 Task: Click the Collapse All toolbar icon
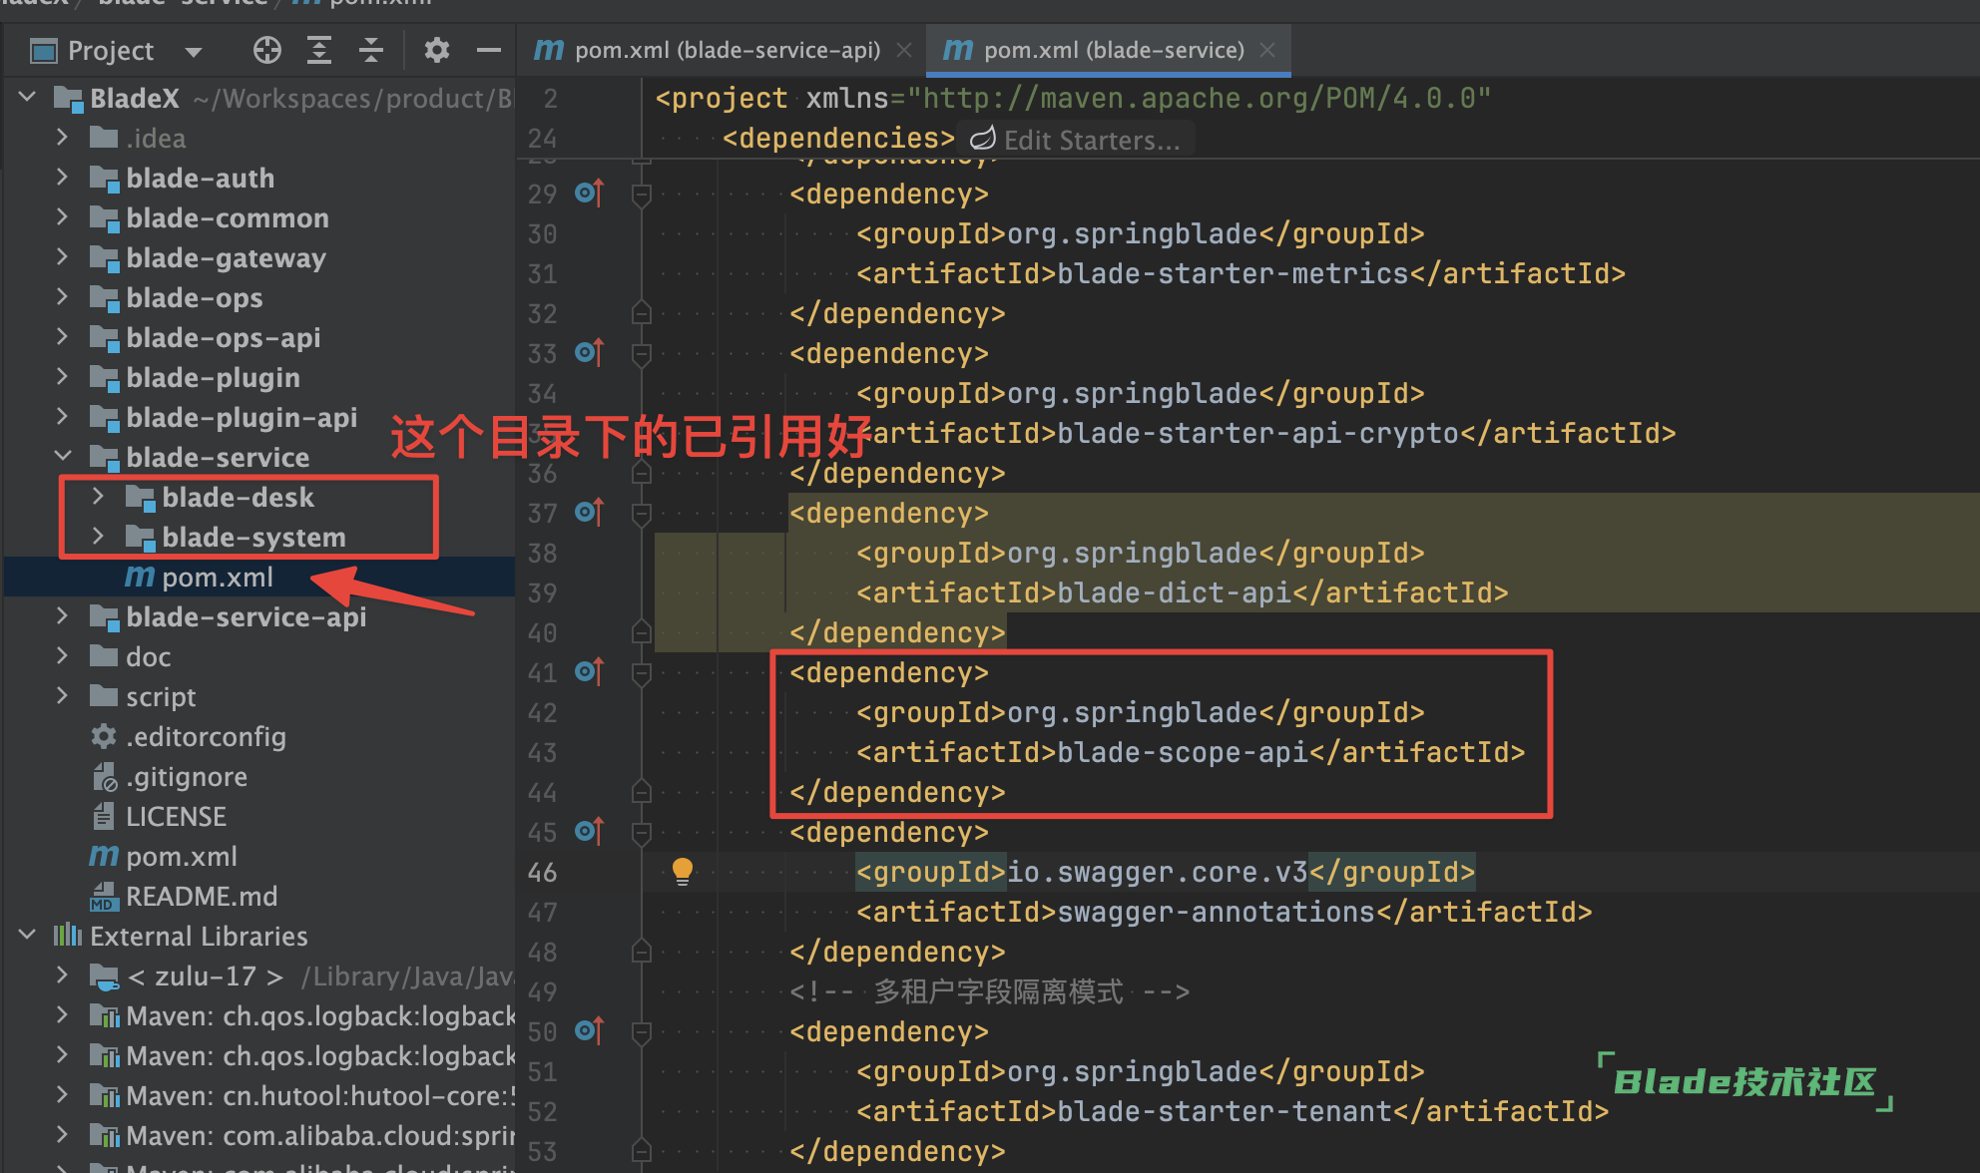(371, 50)
